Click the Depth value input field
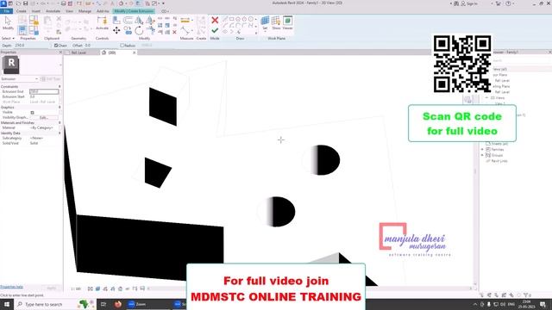Viewport: 552px width, 310px height. tap(32, 46)
